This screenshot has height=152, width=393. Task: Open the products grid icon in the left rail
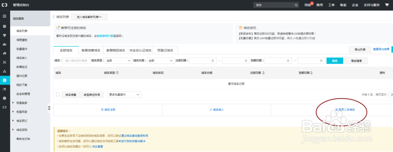tap(4, 16)
